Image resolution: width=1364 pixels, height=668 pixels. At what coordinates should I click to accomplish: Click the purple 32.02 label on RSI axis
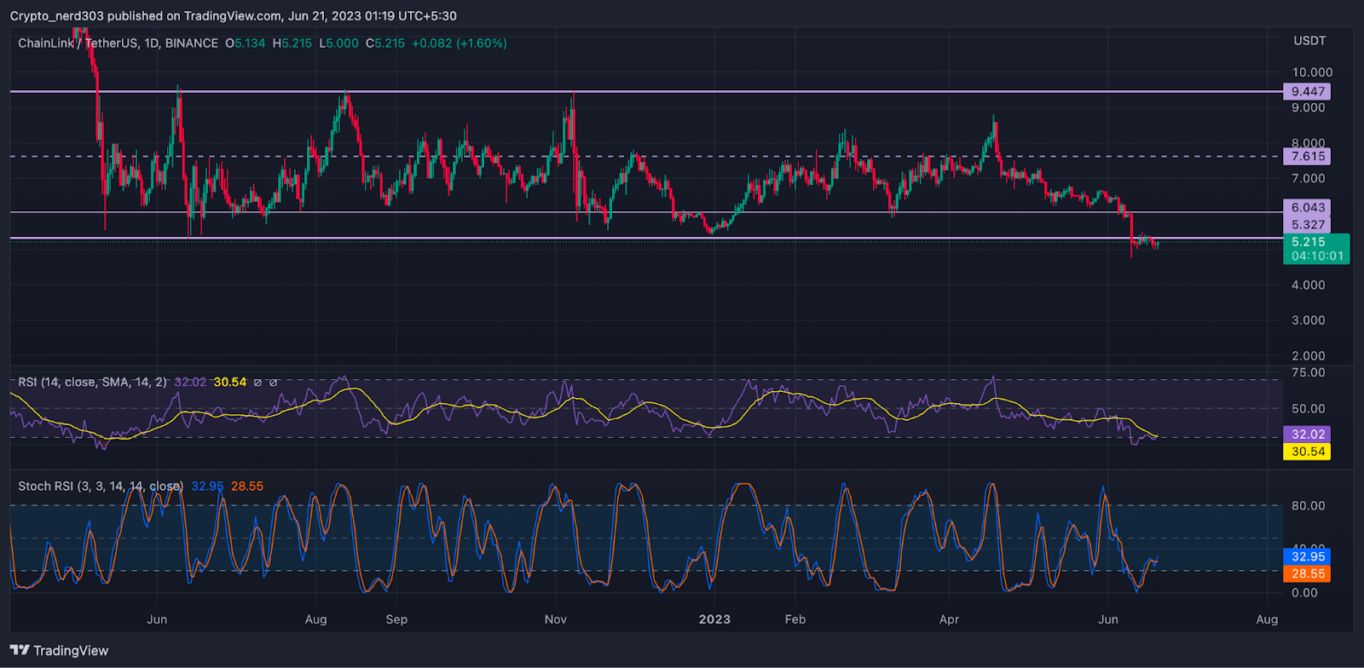(1307, 435)
